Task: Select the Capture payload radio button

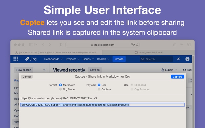Action: pyautogui.click(x=99, y=89)
